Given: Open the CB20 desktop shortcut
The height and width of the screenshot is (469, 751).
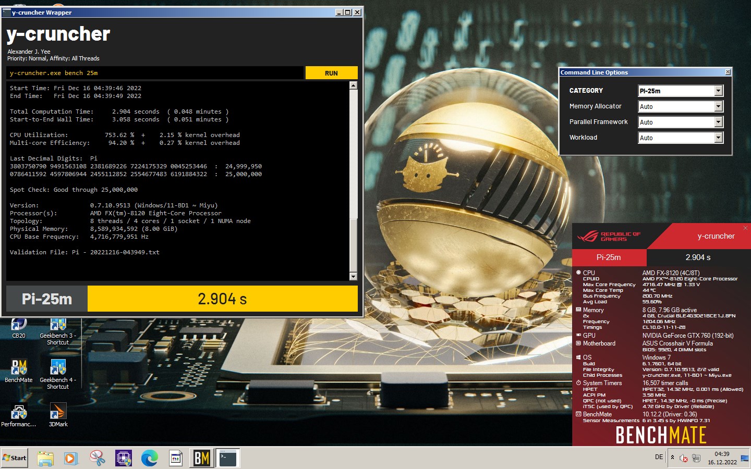Looking at the screenshot, I should (x=19, y=328).
